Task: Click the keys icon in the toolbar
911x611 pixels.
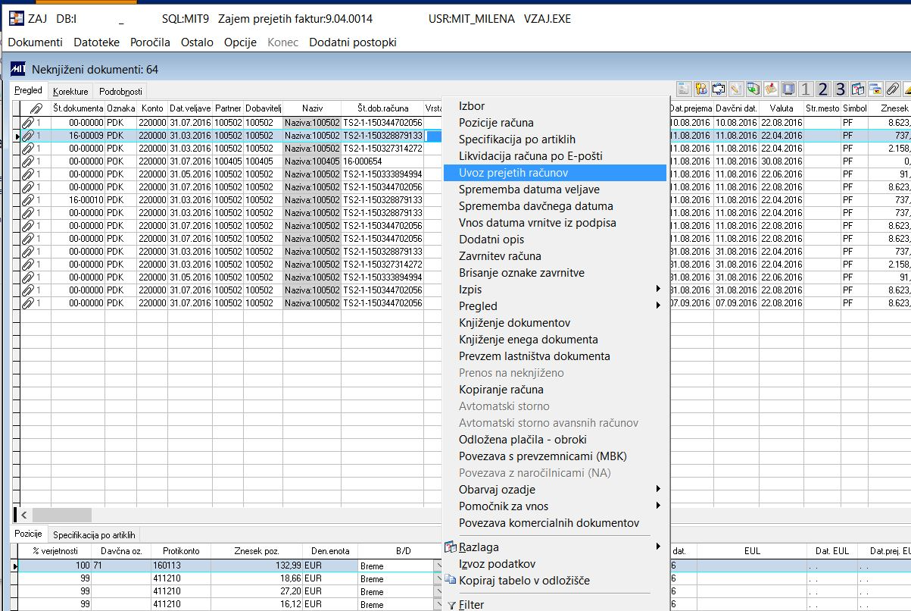Action: click(701, 89)
